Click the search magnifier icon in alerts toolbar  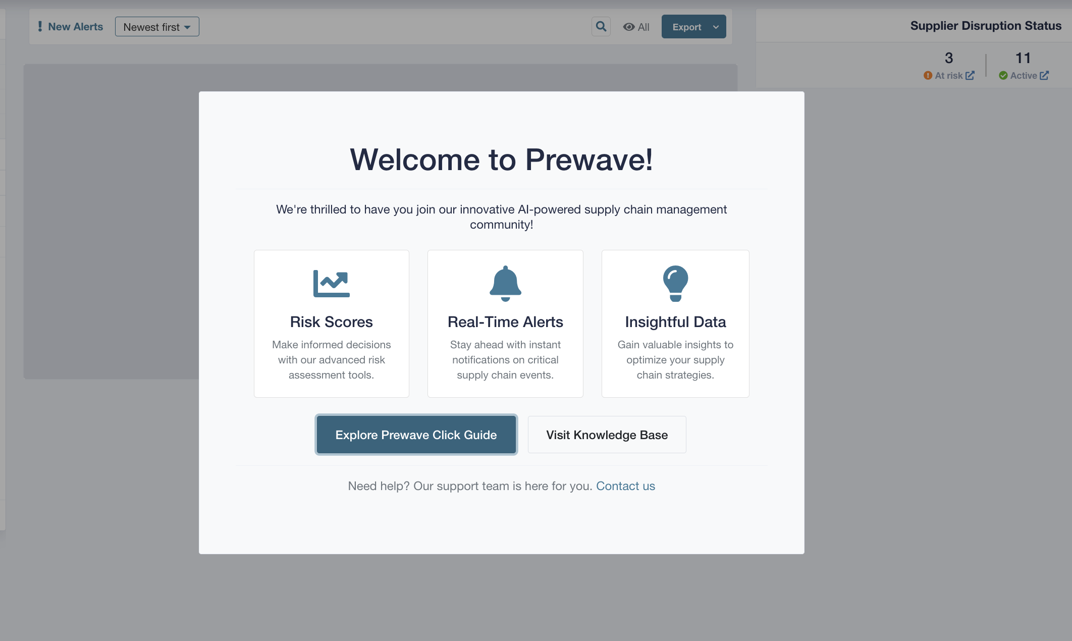(601, 27)
